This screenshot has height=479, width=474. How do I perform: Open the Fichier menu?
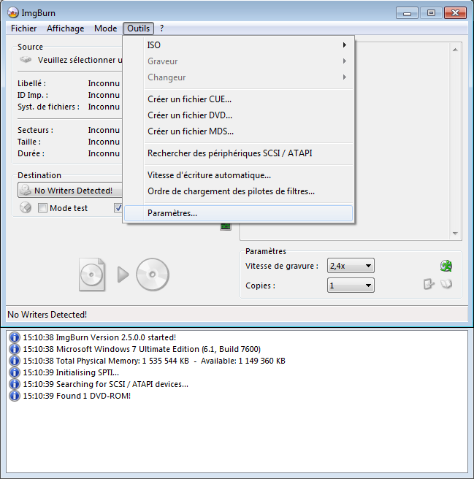pos(23,28)
